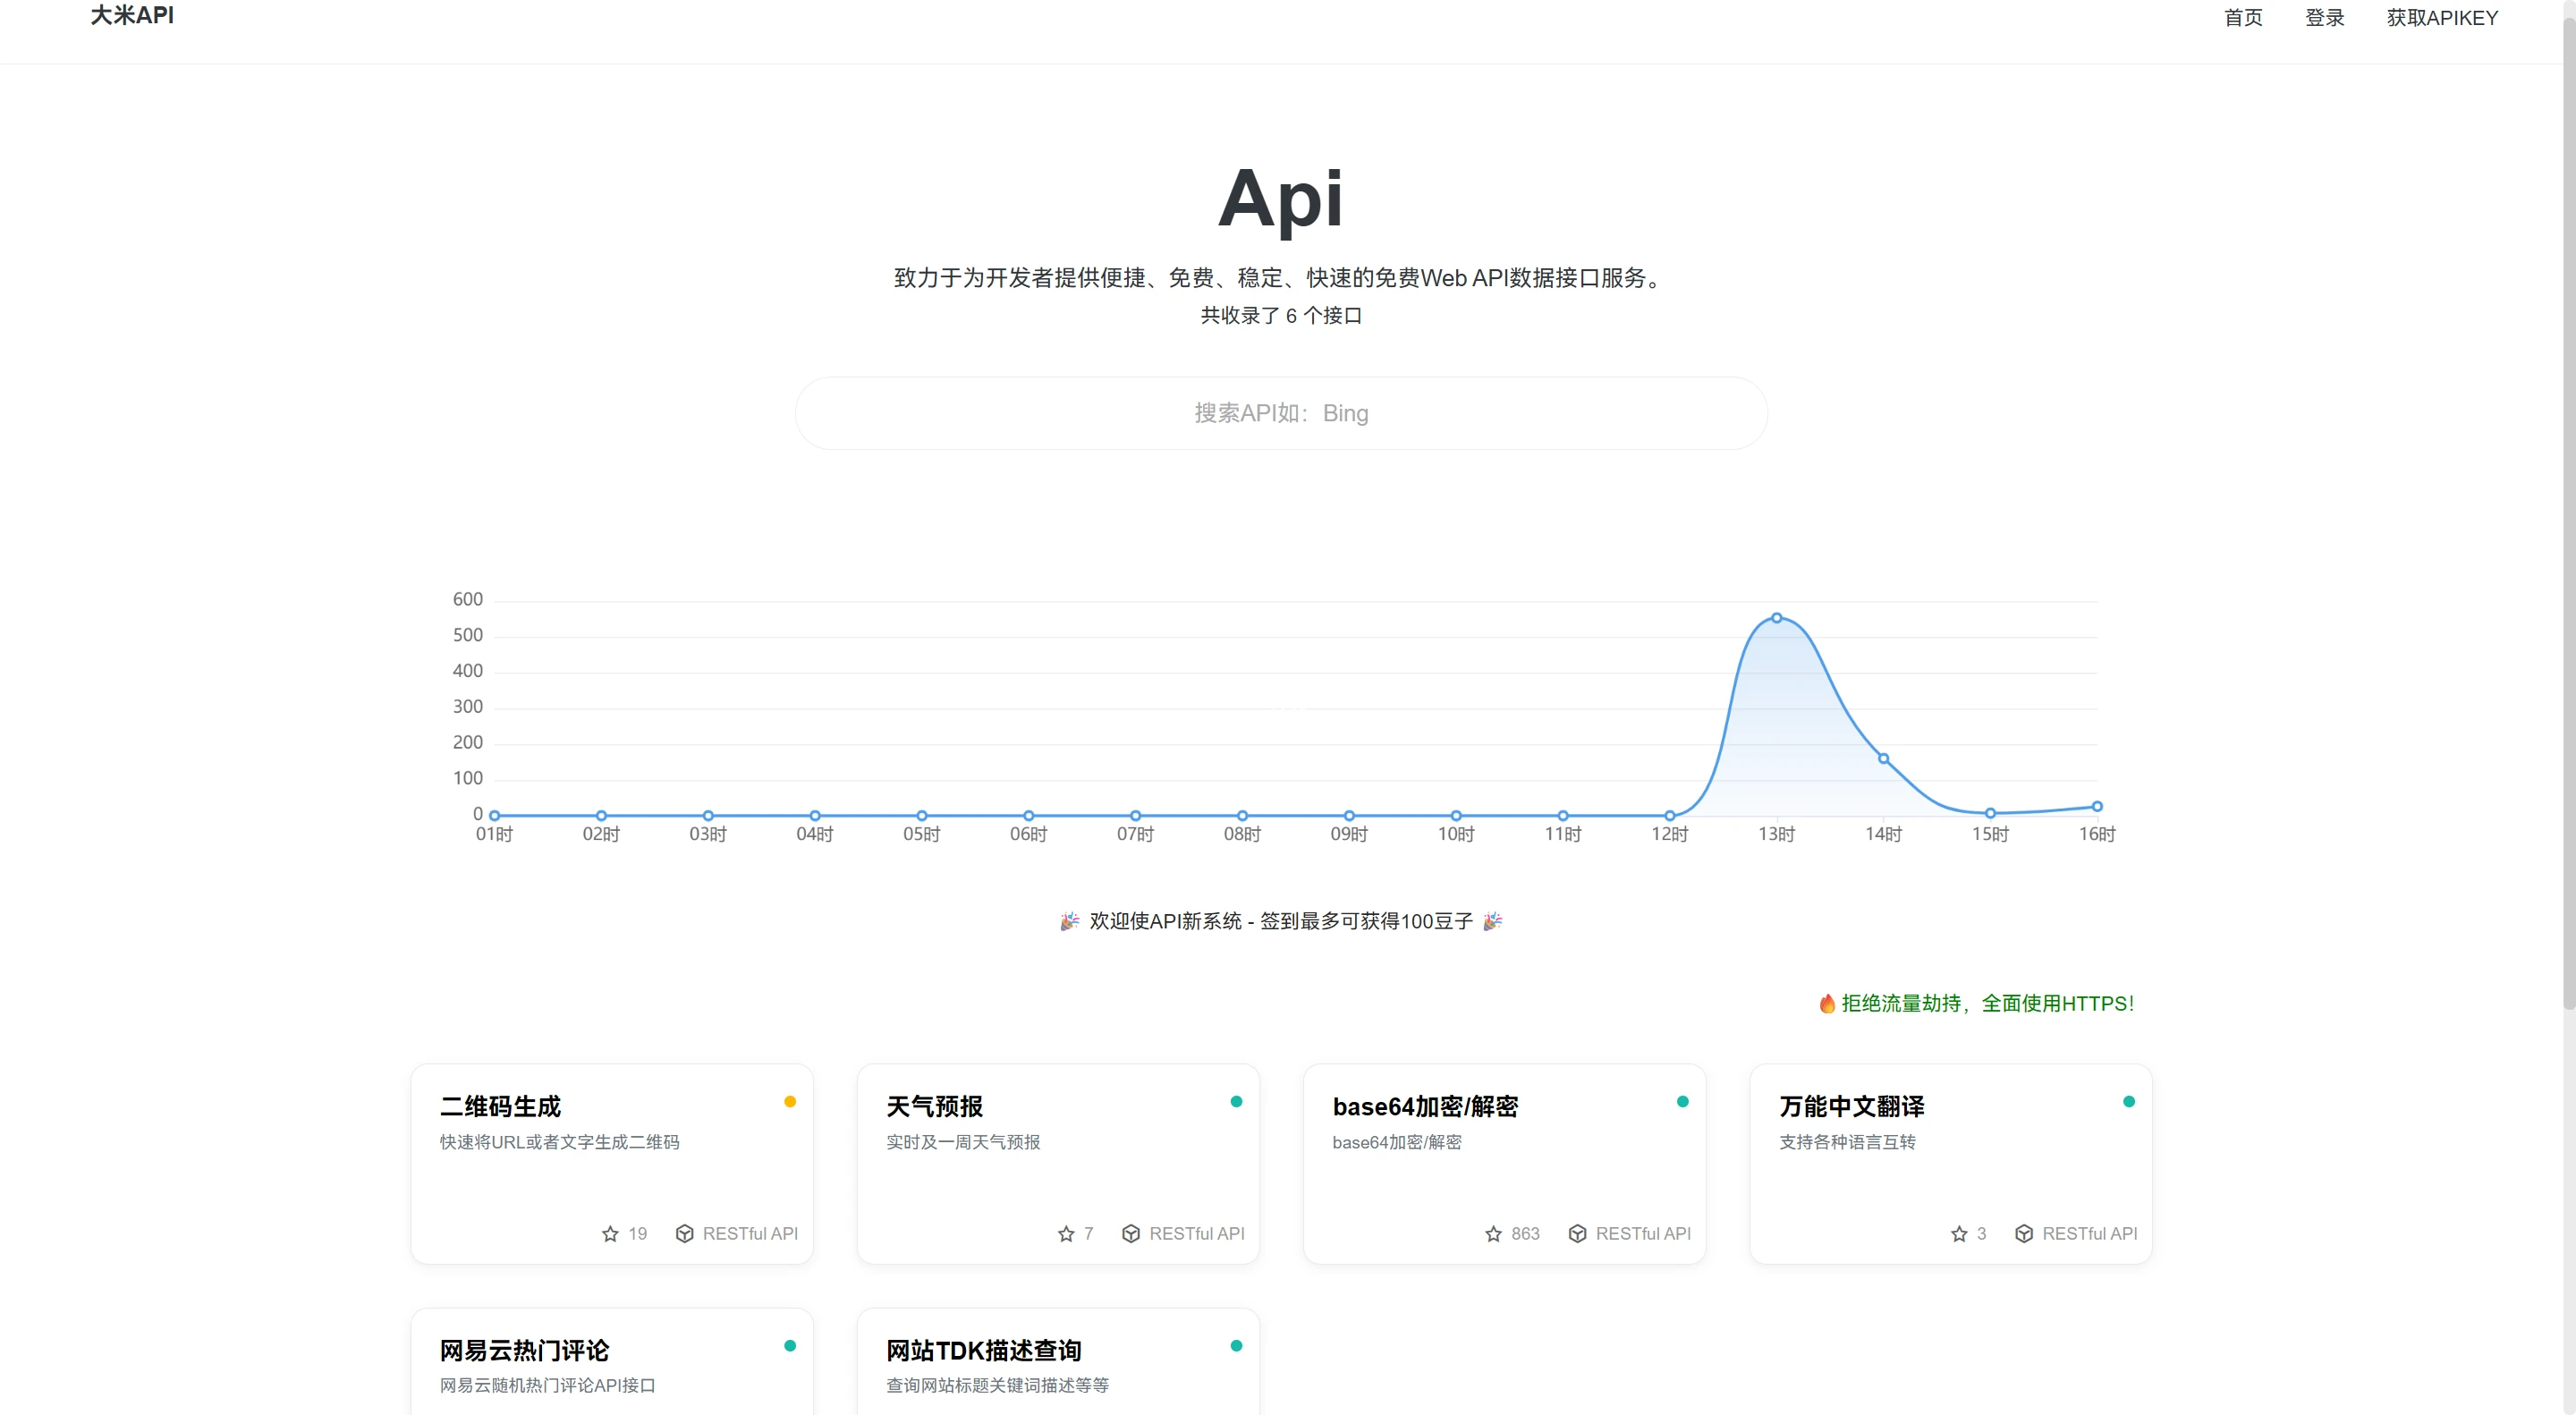Viewport: 2576px width, 1415px height.
Task: Click 快速将URL或者文字生成二维码 description
Action: (x=560, y=1142)
